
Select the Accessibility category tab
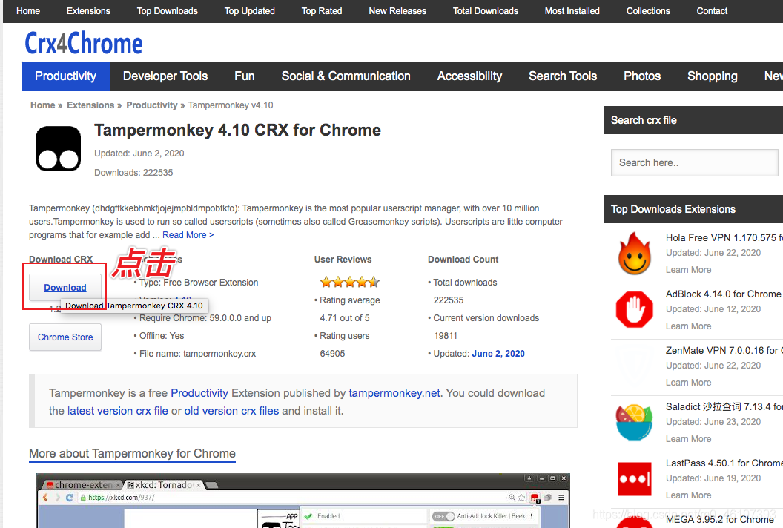pos(470,76)
